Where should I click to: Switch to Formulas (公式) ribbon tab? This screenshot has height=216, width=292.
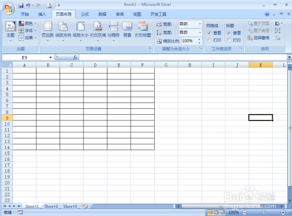coord(85,14)
